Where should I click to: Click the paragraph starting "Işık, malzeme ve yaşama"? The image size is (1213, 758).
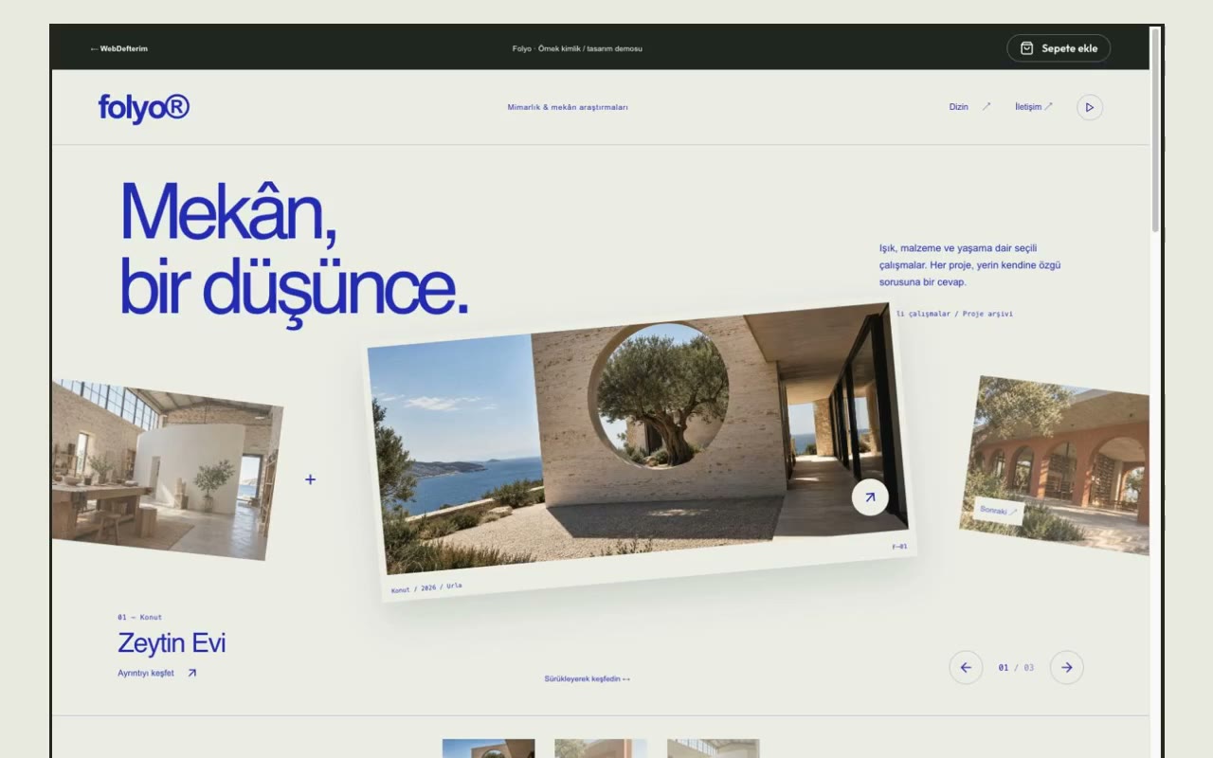pos(970,265)
